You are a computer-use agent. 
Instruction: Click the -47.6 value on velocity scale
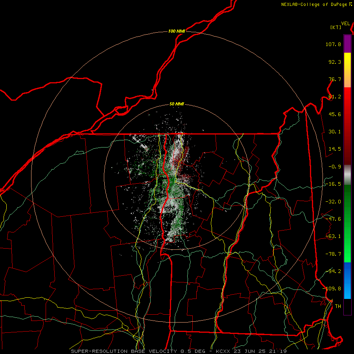pos(333,219)
